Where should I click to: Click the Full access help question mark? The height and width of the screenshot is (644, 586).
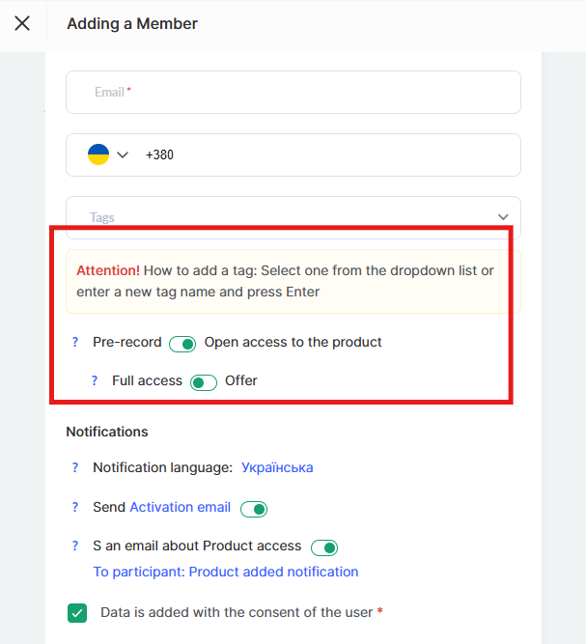[95, 380]
